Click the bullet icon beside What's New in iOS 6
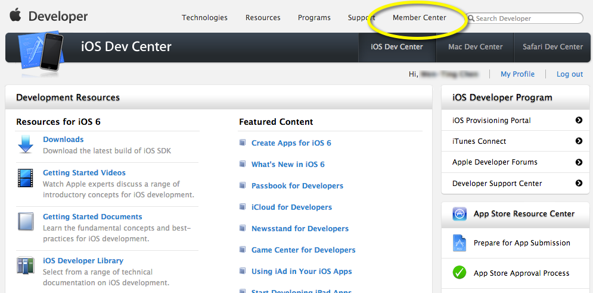 point(243,164)
